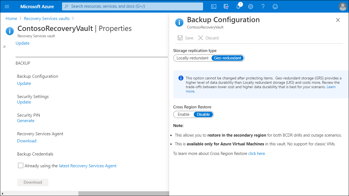This screenshot has height=196, width=349.
Task: Click the Security PIN label
Action: pyautogui.click(x=28, y=115)
